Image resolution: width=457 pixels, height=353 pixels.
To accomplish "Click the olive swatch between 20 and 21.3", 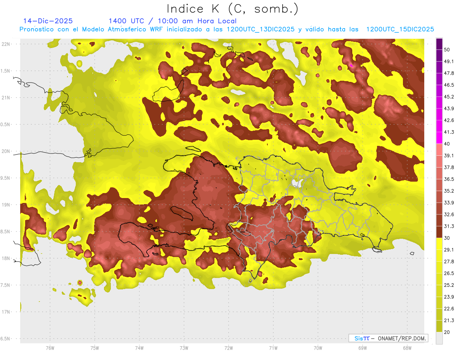I will pos(439,326).
